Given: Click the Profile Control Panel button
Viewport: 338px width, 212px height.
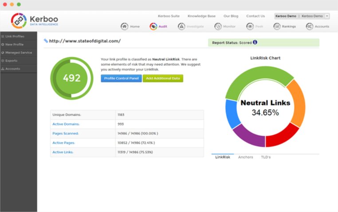Looking at the screenshot, I should 122,78.
